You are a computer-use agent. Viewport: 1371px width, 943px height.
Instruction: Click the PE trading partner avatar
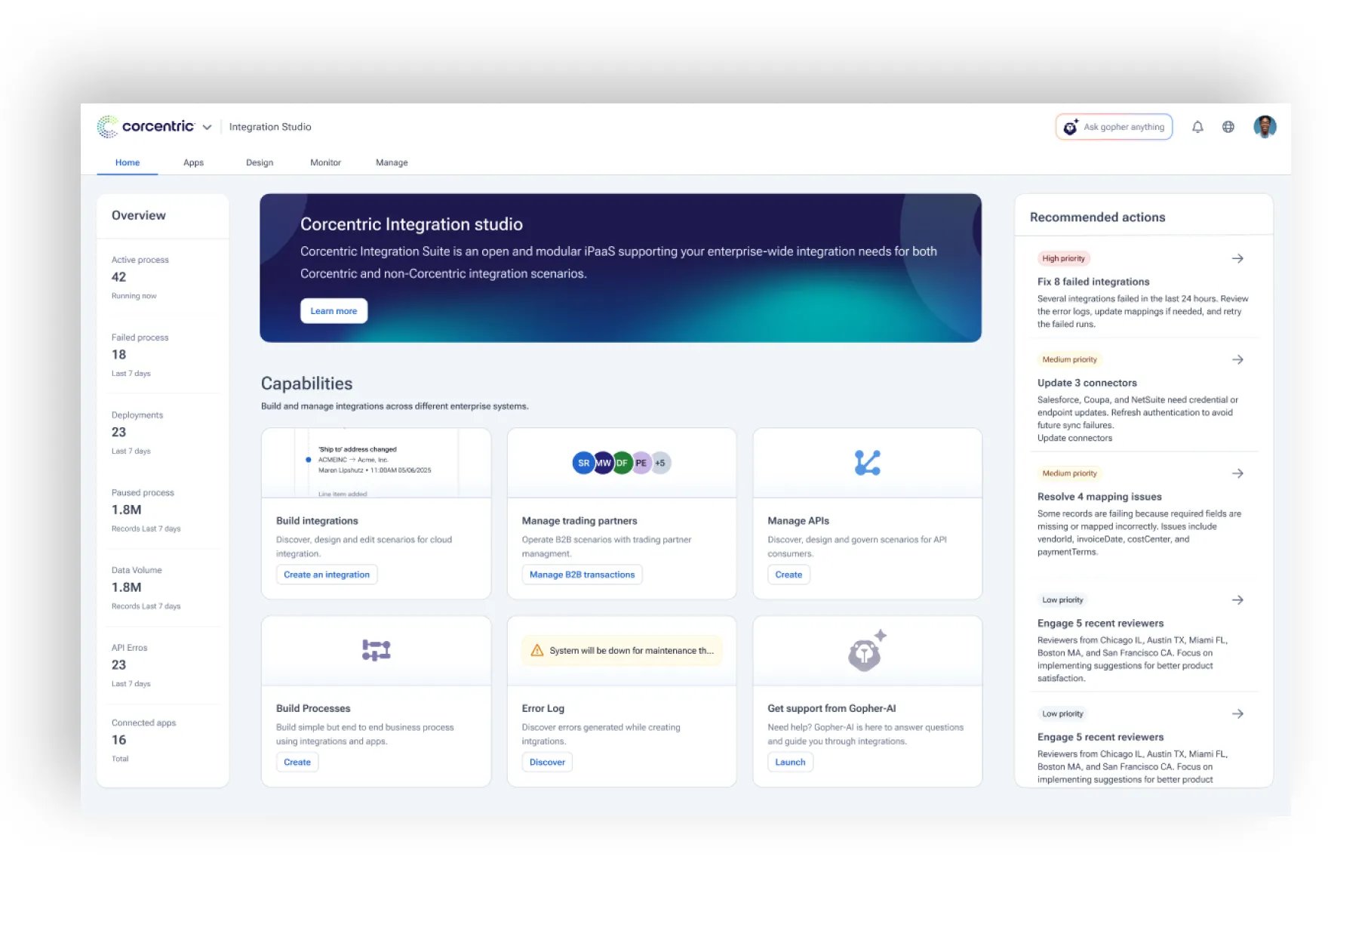pyautogui.click(x=641, y=463)
